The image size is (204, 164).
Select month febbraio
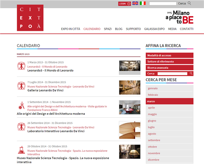pyautogui.click(x=169, y=95)
